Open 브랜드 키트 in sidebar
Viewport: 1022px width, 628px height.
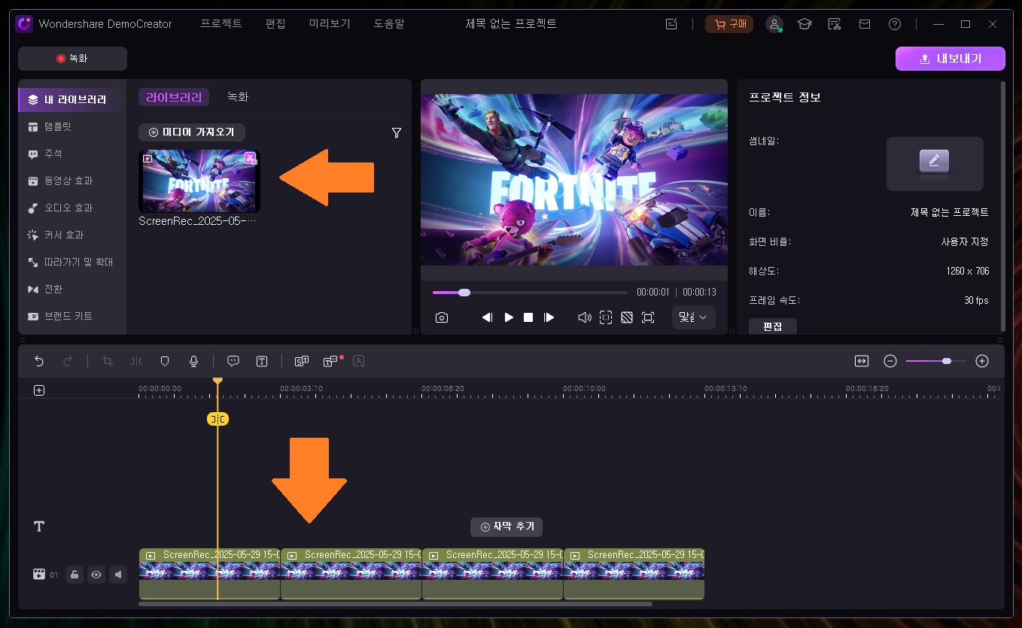(x=71, y=316)
